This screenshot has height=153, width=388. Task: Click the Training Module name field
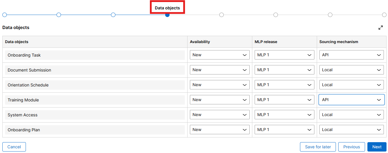pos(95,100)
